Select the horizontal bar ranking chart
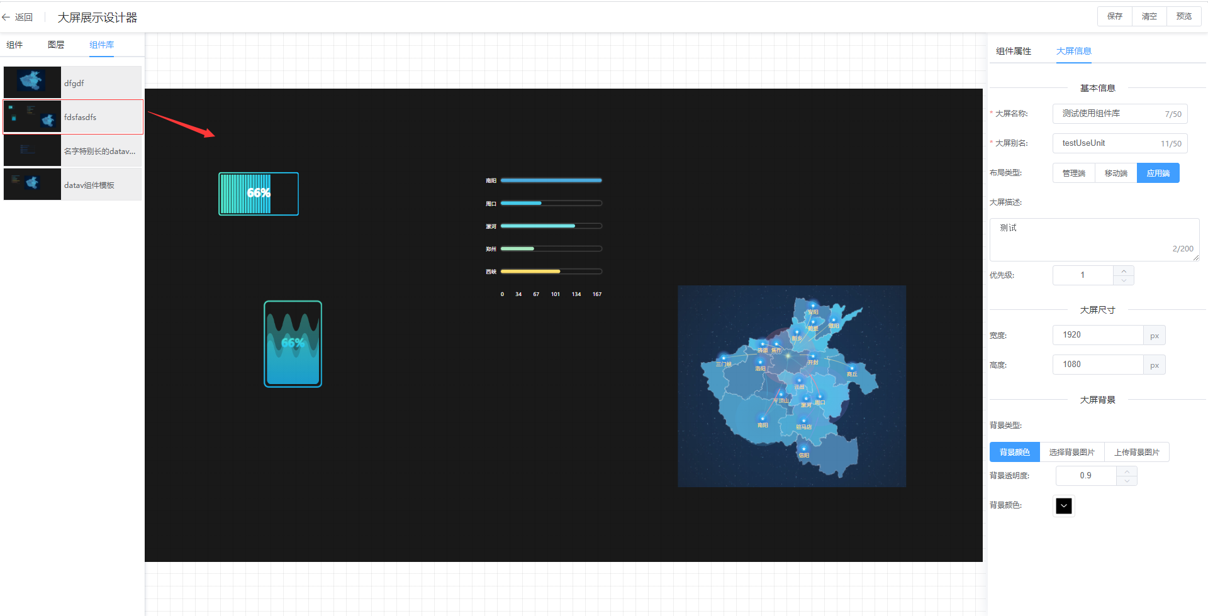This screenshot has width=1208, height=616. point(544,238)
